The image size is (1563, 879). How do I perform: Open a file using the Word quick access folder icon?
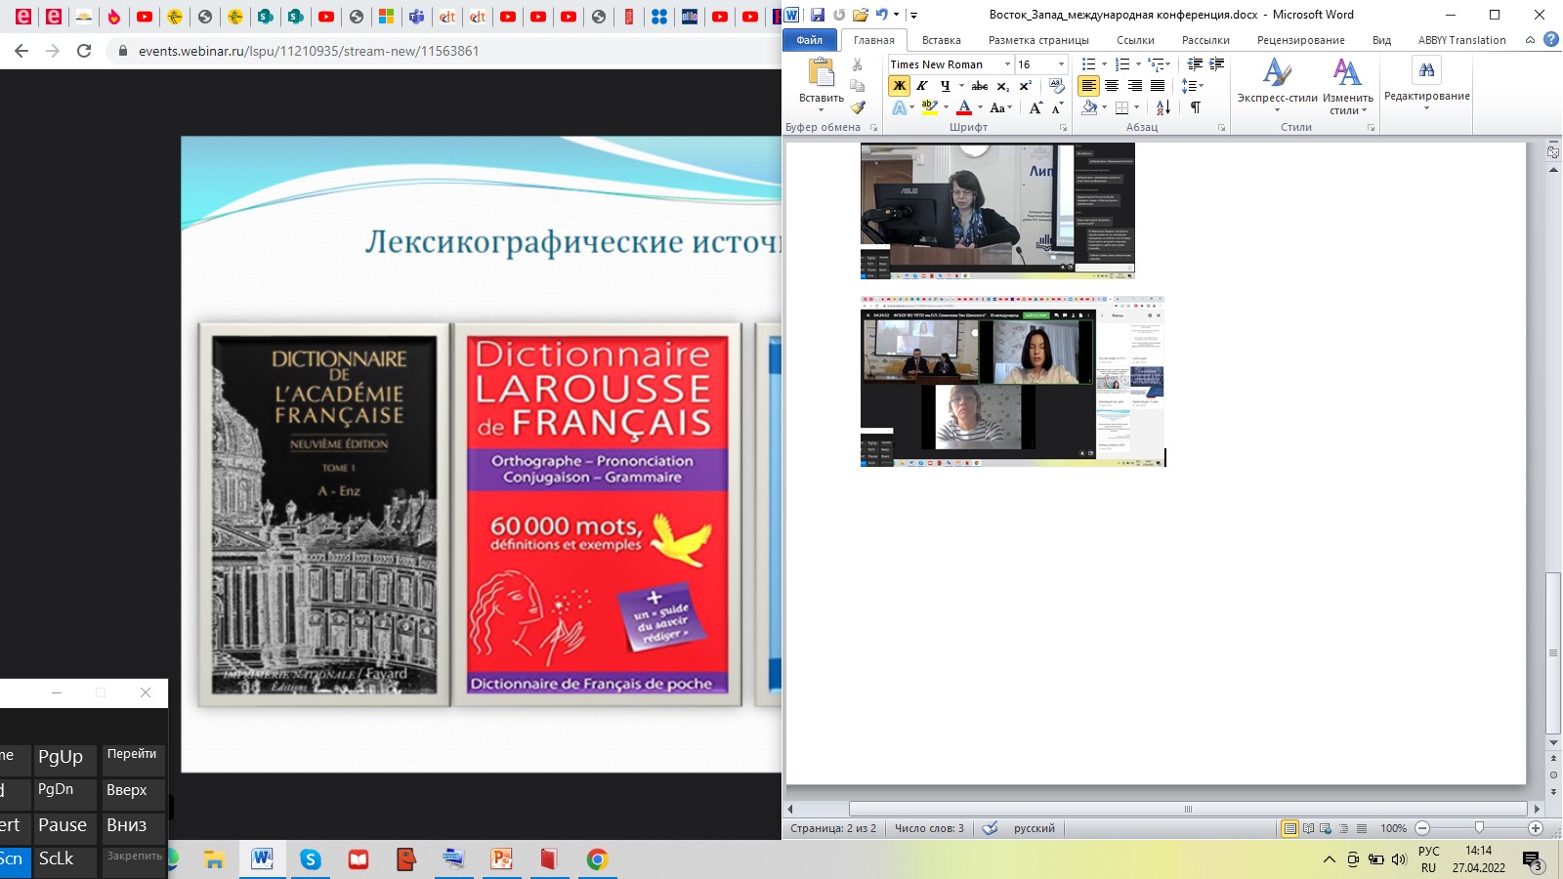click(x=860, y=15)
